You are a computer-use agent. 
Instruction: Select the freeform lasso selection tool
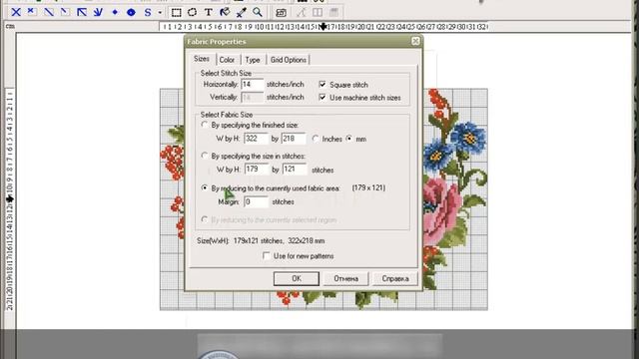click(x=192, y=12)
